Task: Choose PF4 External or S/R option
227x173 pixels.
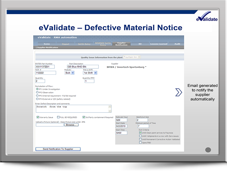Action: point(37,99)
